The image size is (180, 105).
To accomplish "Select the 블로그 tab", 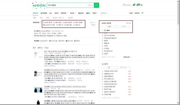I will pyautogui.click(x=88, y=13).
